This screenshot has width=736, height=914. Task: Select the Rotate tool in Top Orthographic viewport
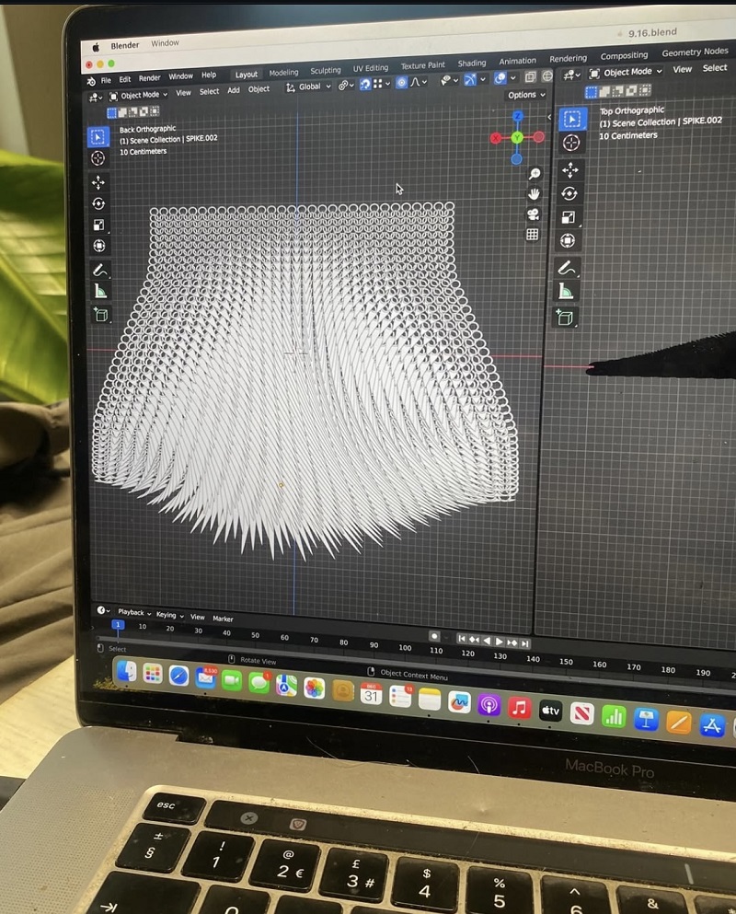569,193
